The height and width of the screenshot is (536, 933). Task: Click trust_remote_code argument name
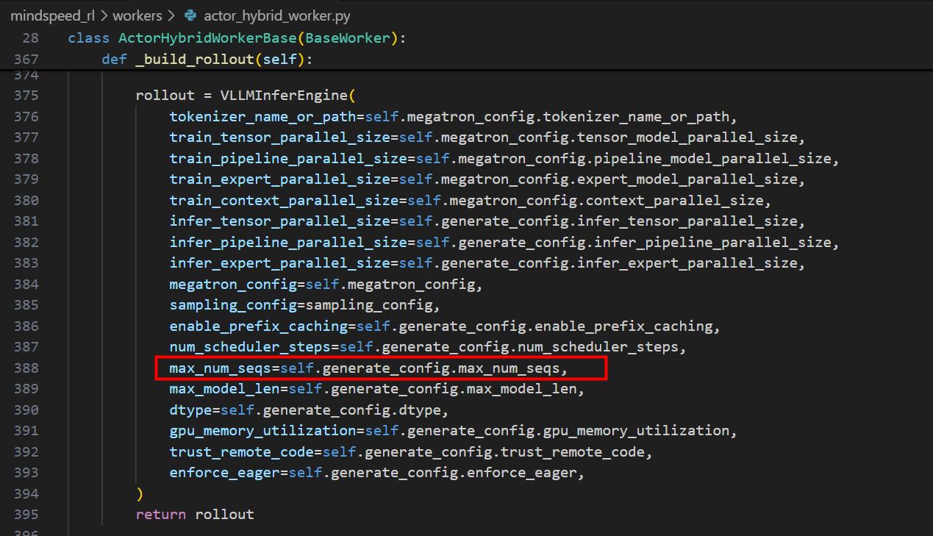click(x=242, y=451)
